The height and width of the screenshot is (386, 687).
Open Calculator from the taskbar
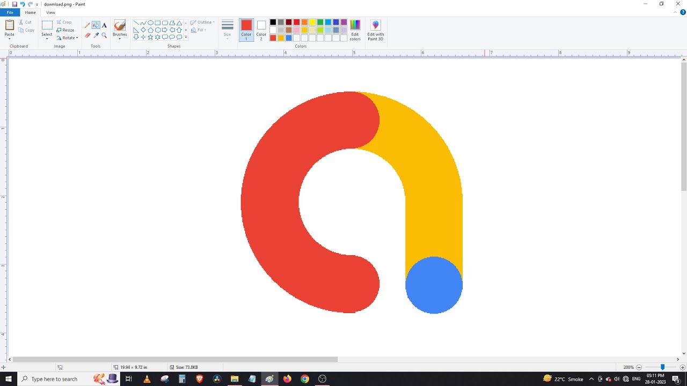182,379
